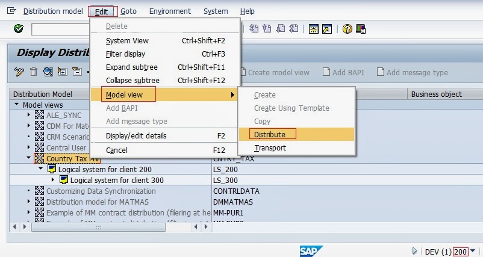This screenshot has height=257, width=483.
Task: Click the Expand subtree toolbar icon
Action: point(63,72)
